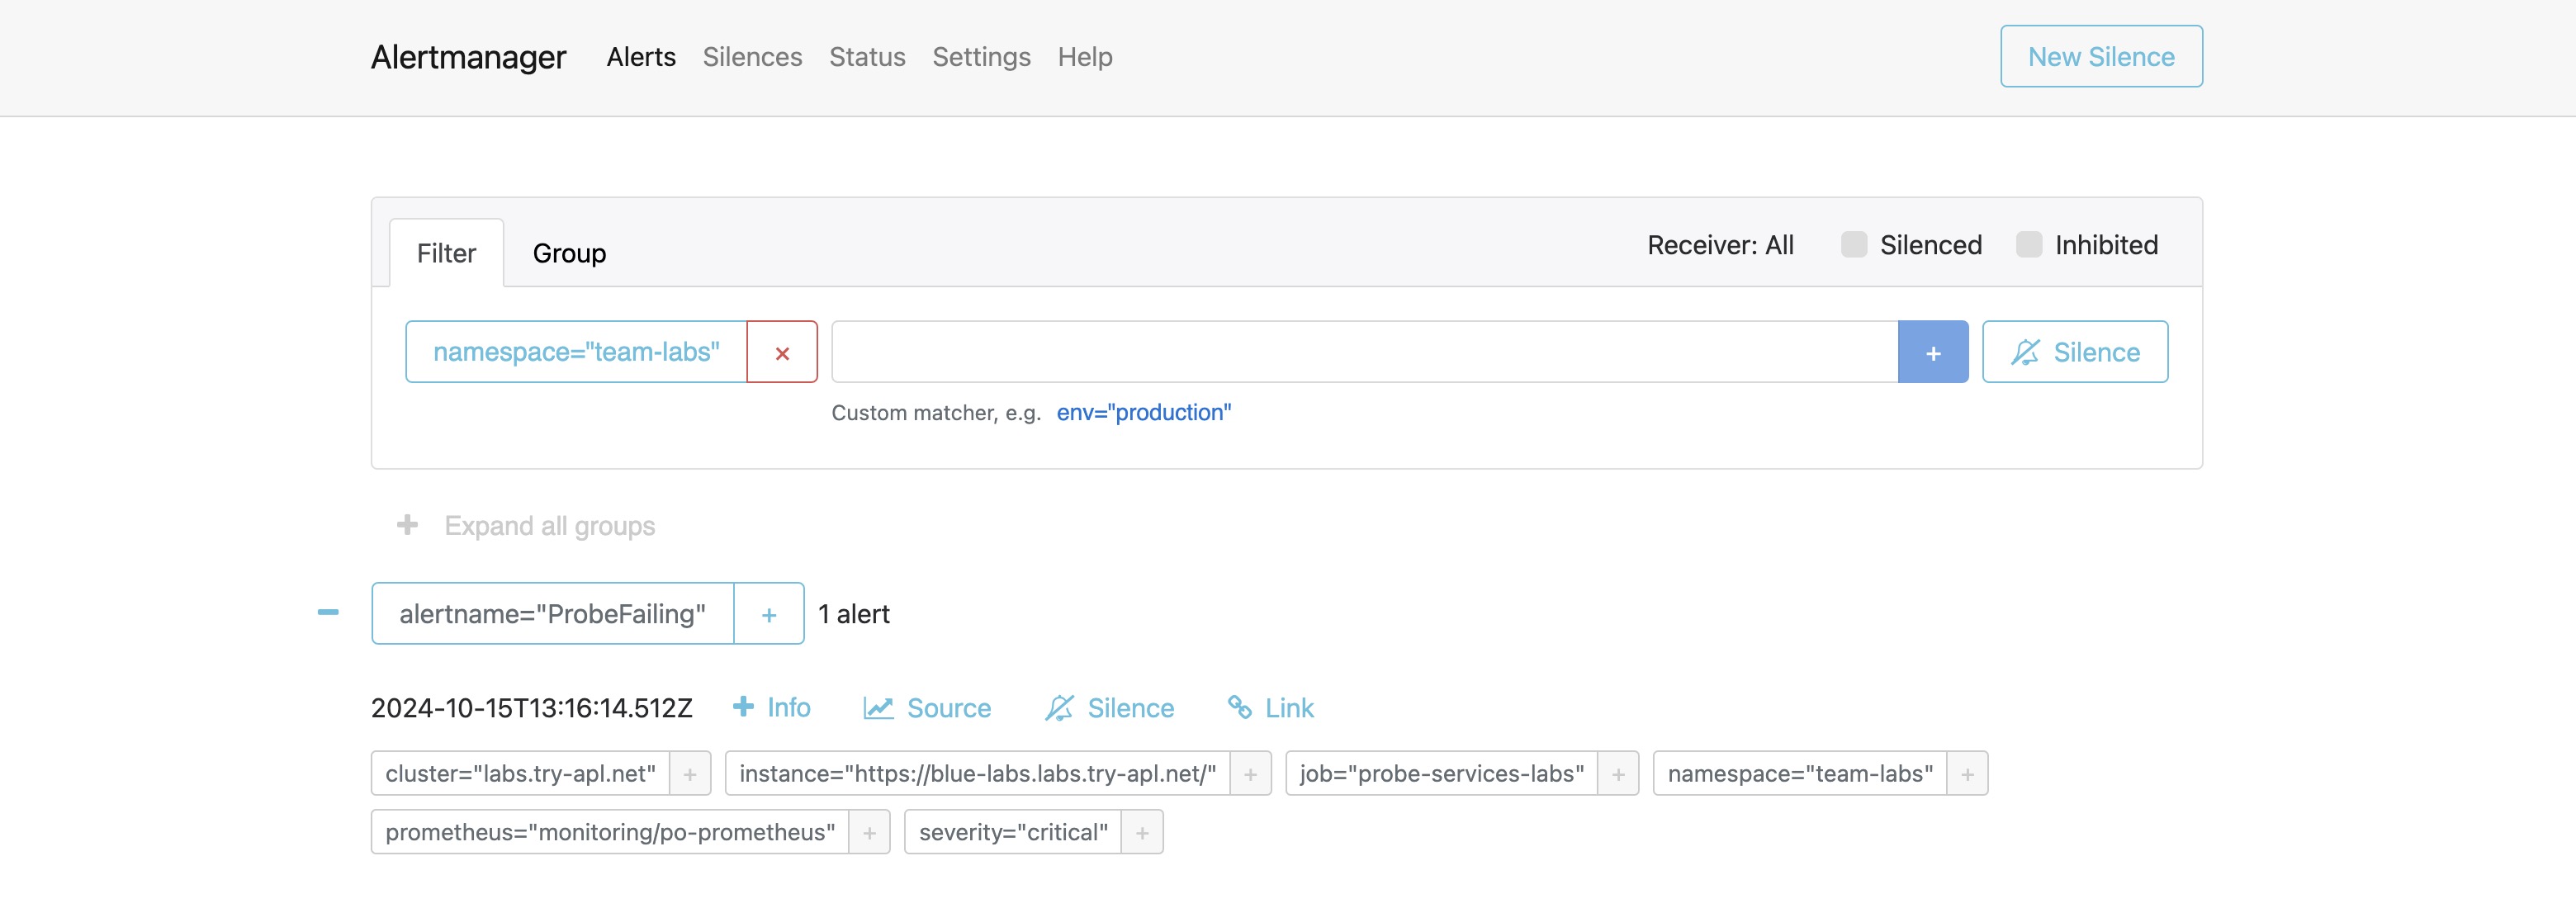The width and height of the screenshot is (2576, 908).
Task: Click the cluster="labs.try-apl.net" label text
Action: (x=520, y=774)
